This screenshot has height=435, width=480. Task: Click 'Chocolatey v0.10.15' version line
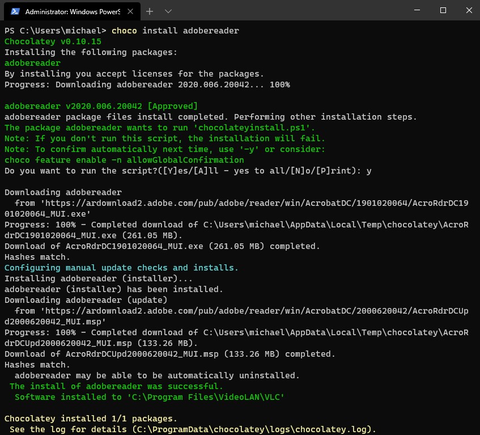click(x=53, y=41)
